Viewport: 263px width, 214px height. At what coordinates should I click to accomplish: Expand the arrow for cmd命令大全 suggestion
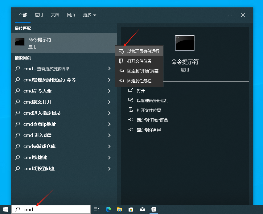(109, 91)
